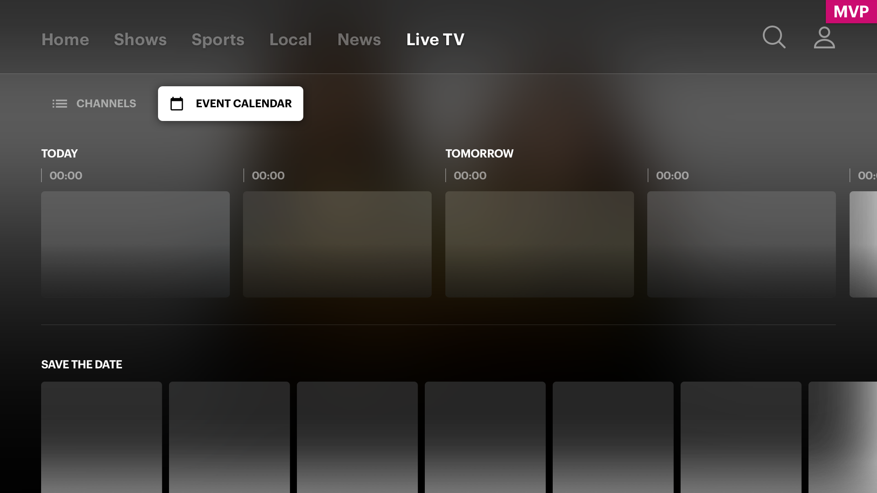Open the News tab
The height and width of the screenshot is (493, 877).
pos(359,40)
